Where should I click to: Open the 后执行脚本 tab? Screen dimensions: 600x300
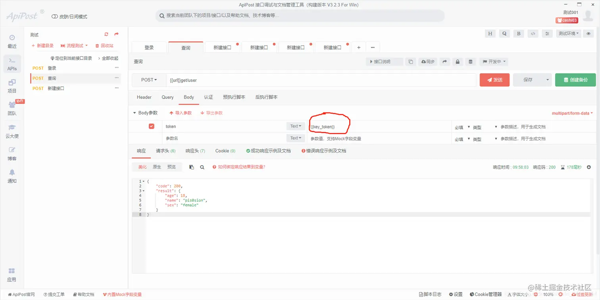pos(267,97)
